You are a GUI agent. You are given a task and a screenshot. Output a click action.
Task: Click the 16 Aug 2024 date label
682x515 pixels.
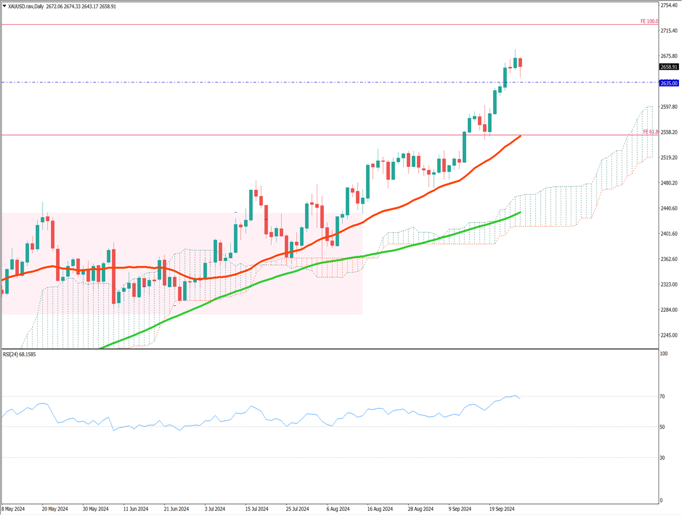[x=379, y=508]
